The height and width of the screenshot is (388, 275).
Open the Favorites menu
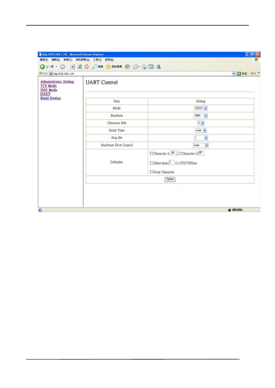83,60
